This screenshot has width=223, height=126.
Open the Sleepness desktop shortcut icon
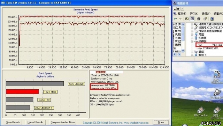pyautogui.click(x=217, y=77)
